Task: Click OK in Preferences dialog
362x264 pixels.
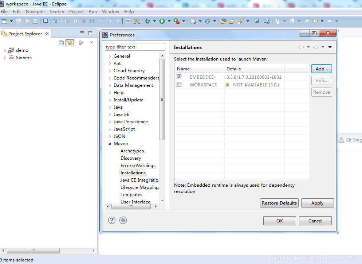Action: point(280,221)
